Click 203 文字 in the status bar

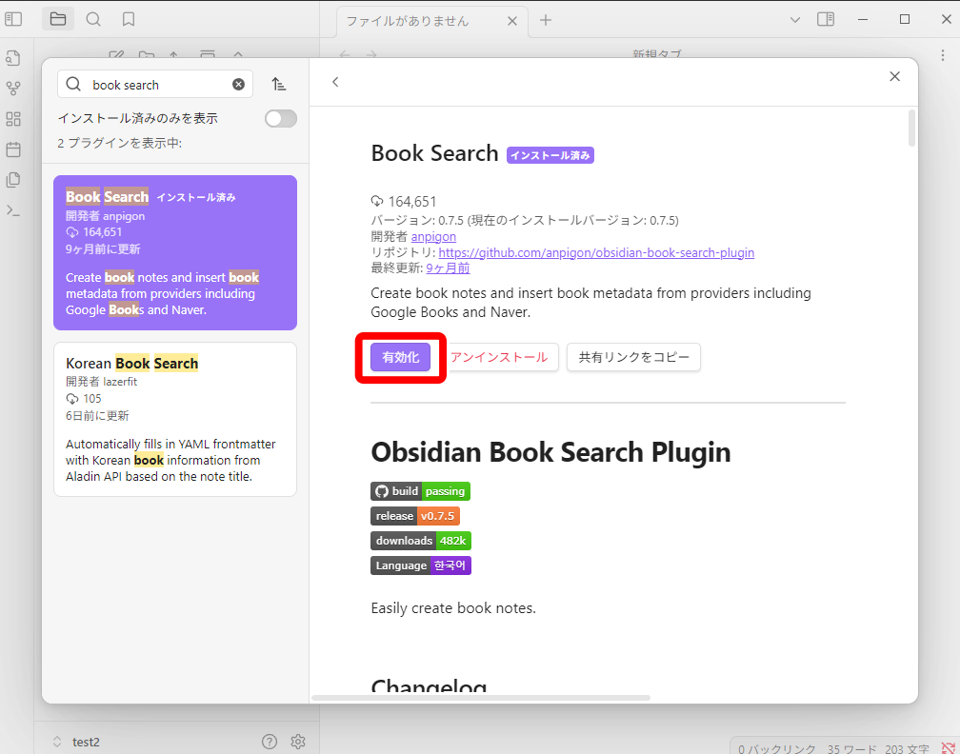(908, 749)
